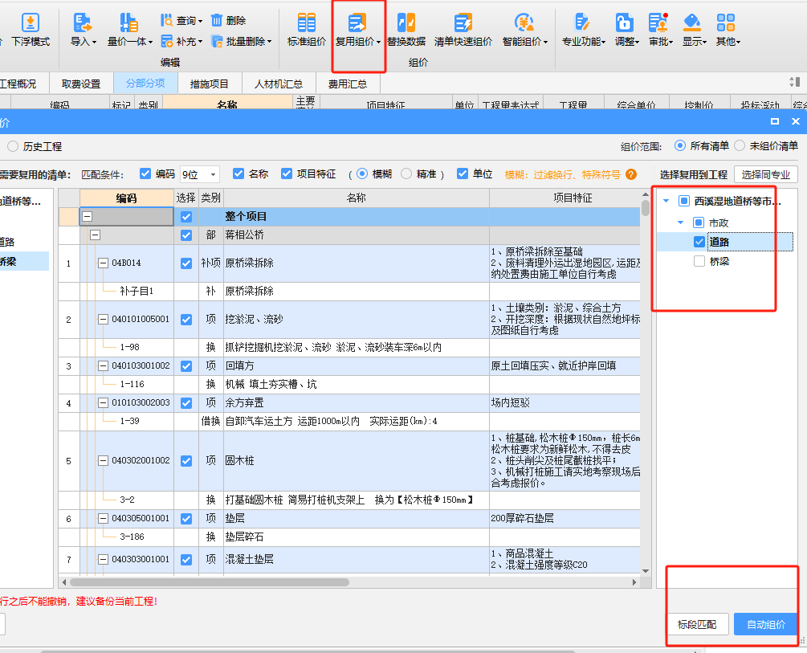Viewport: 807px width, 653px height.
Task: Select the 桥梁 item in left list
Action: point(24,261)
